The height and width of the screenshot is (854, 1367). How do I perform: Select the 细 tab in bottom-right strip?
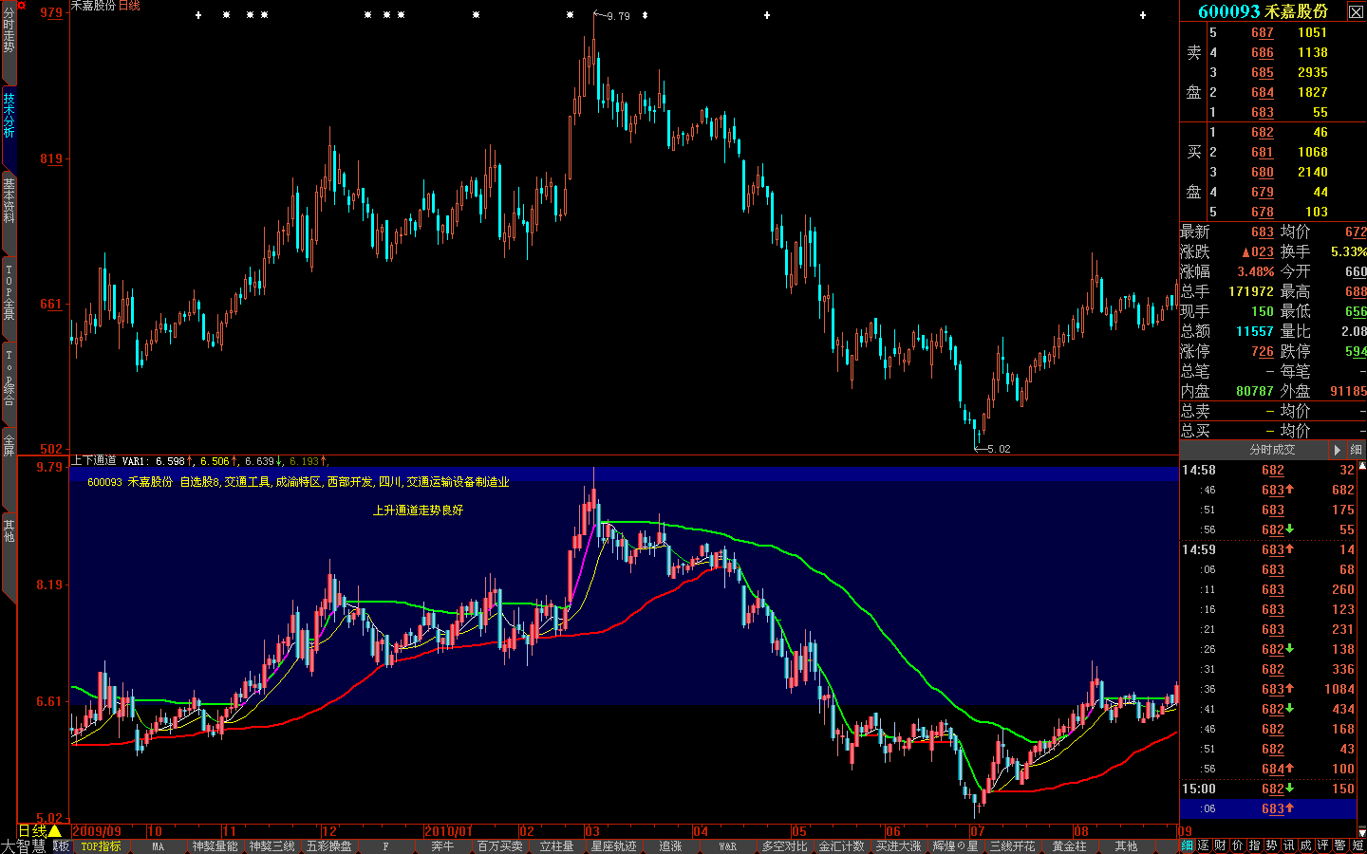pyautogui.click(x=1187, y=845)
